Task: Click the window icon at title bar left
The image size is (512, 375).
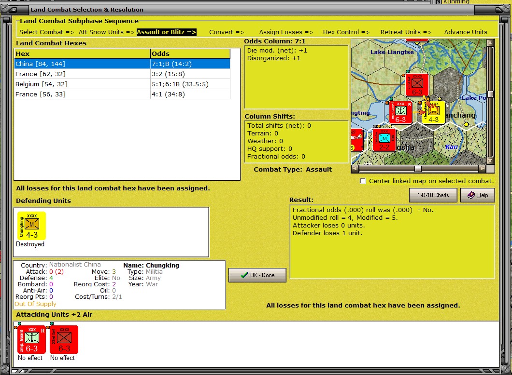Action: [13, 10]
